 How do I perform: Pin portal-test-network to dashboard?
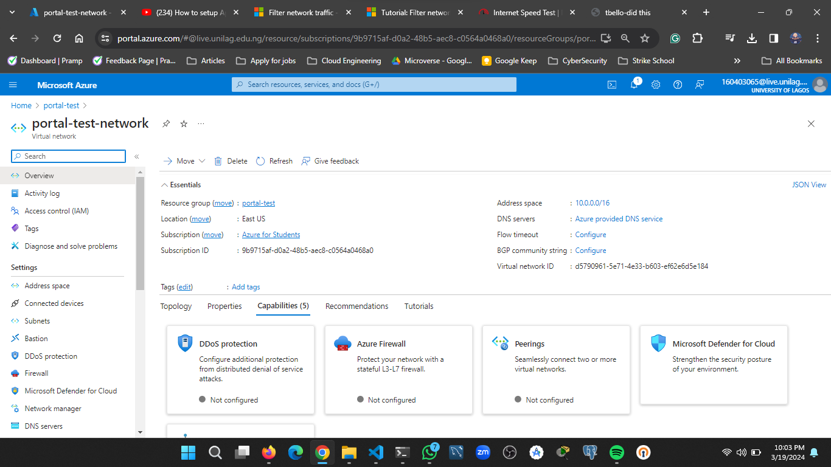click(x=165, y=123)
